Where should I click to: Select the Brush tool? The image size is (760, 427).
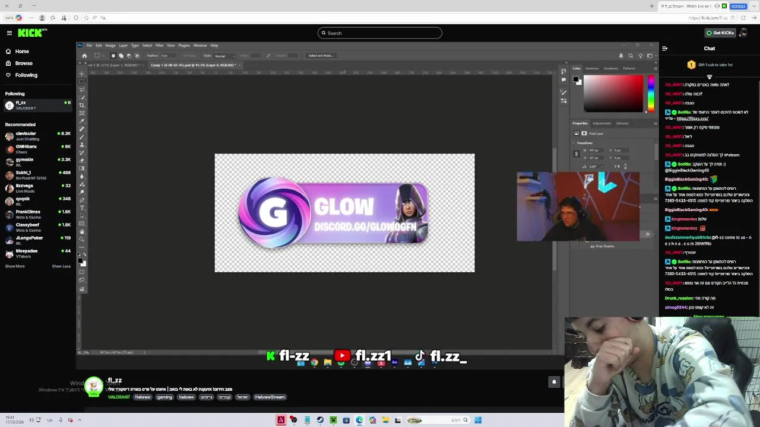tap(82, 137)
